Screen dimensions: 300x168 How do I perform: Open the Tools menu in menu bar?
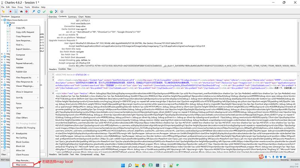(x=27, y=7)
